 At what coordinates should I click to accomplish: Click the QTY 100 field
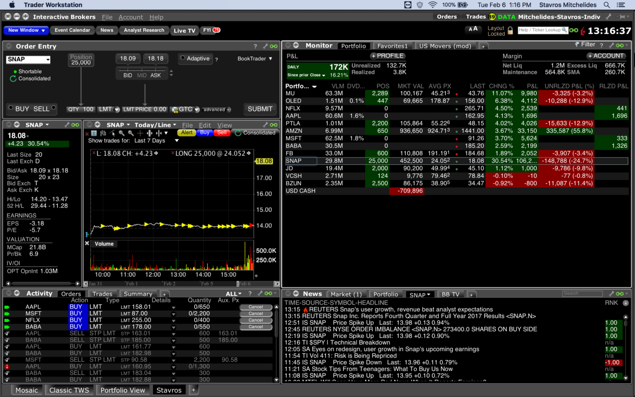(81, 109)
